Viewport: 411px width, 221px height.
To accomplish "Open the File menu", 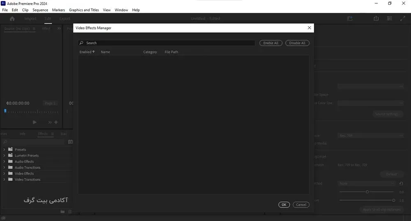I will [x=5, y=10].
